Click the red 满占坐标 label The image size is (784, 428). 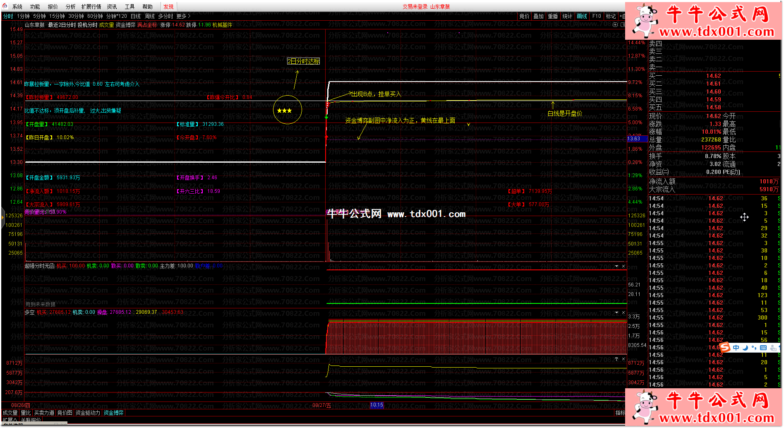click(147, 25)
